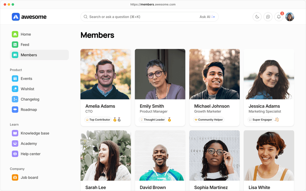Click the awesome logo icon
The width and height of the screenshot is (306, 191).
(x=16, y=17)
